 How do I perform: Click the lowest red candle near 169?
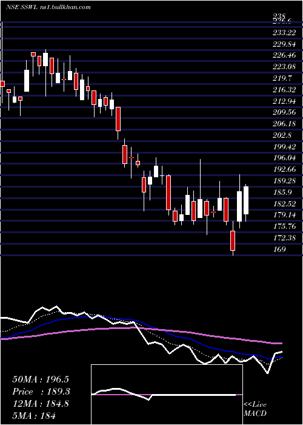[233, 240]
